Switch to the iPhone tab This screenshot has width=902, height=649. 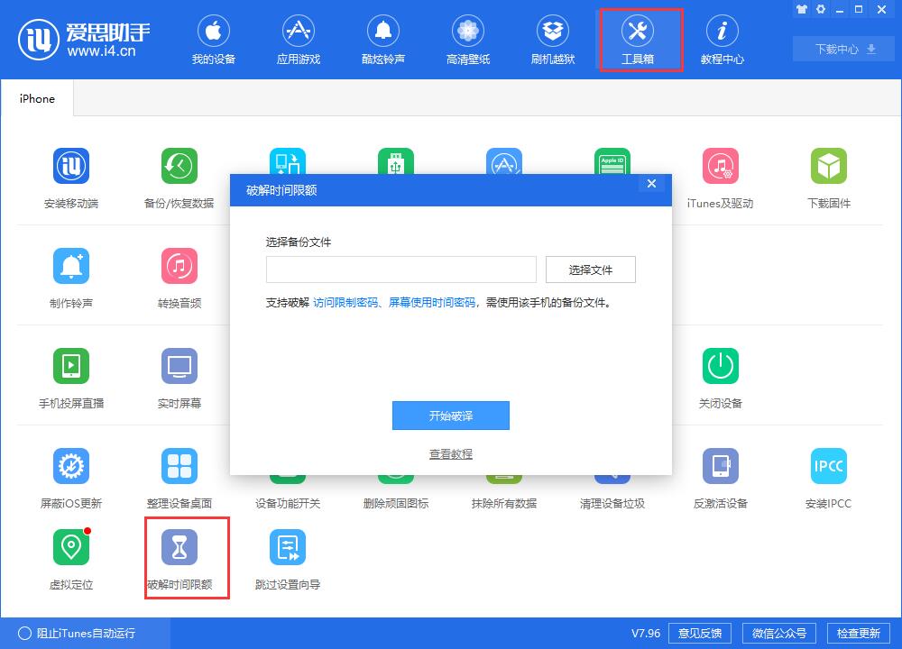[x=36, y=98]
